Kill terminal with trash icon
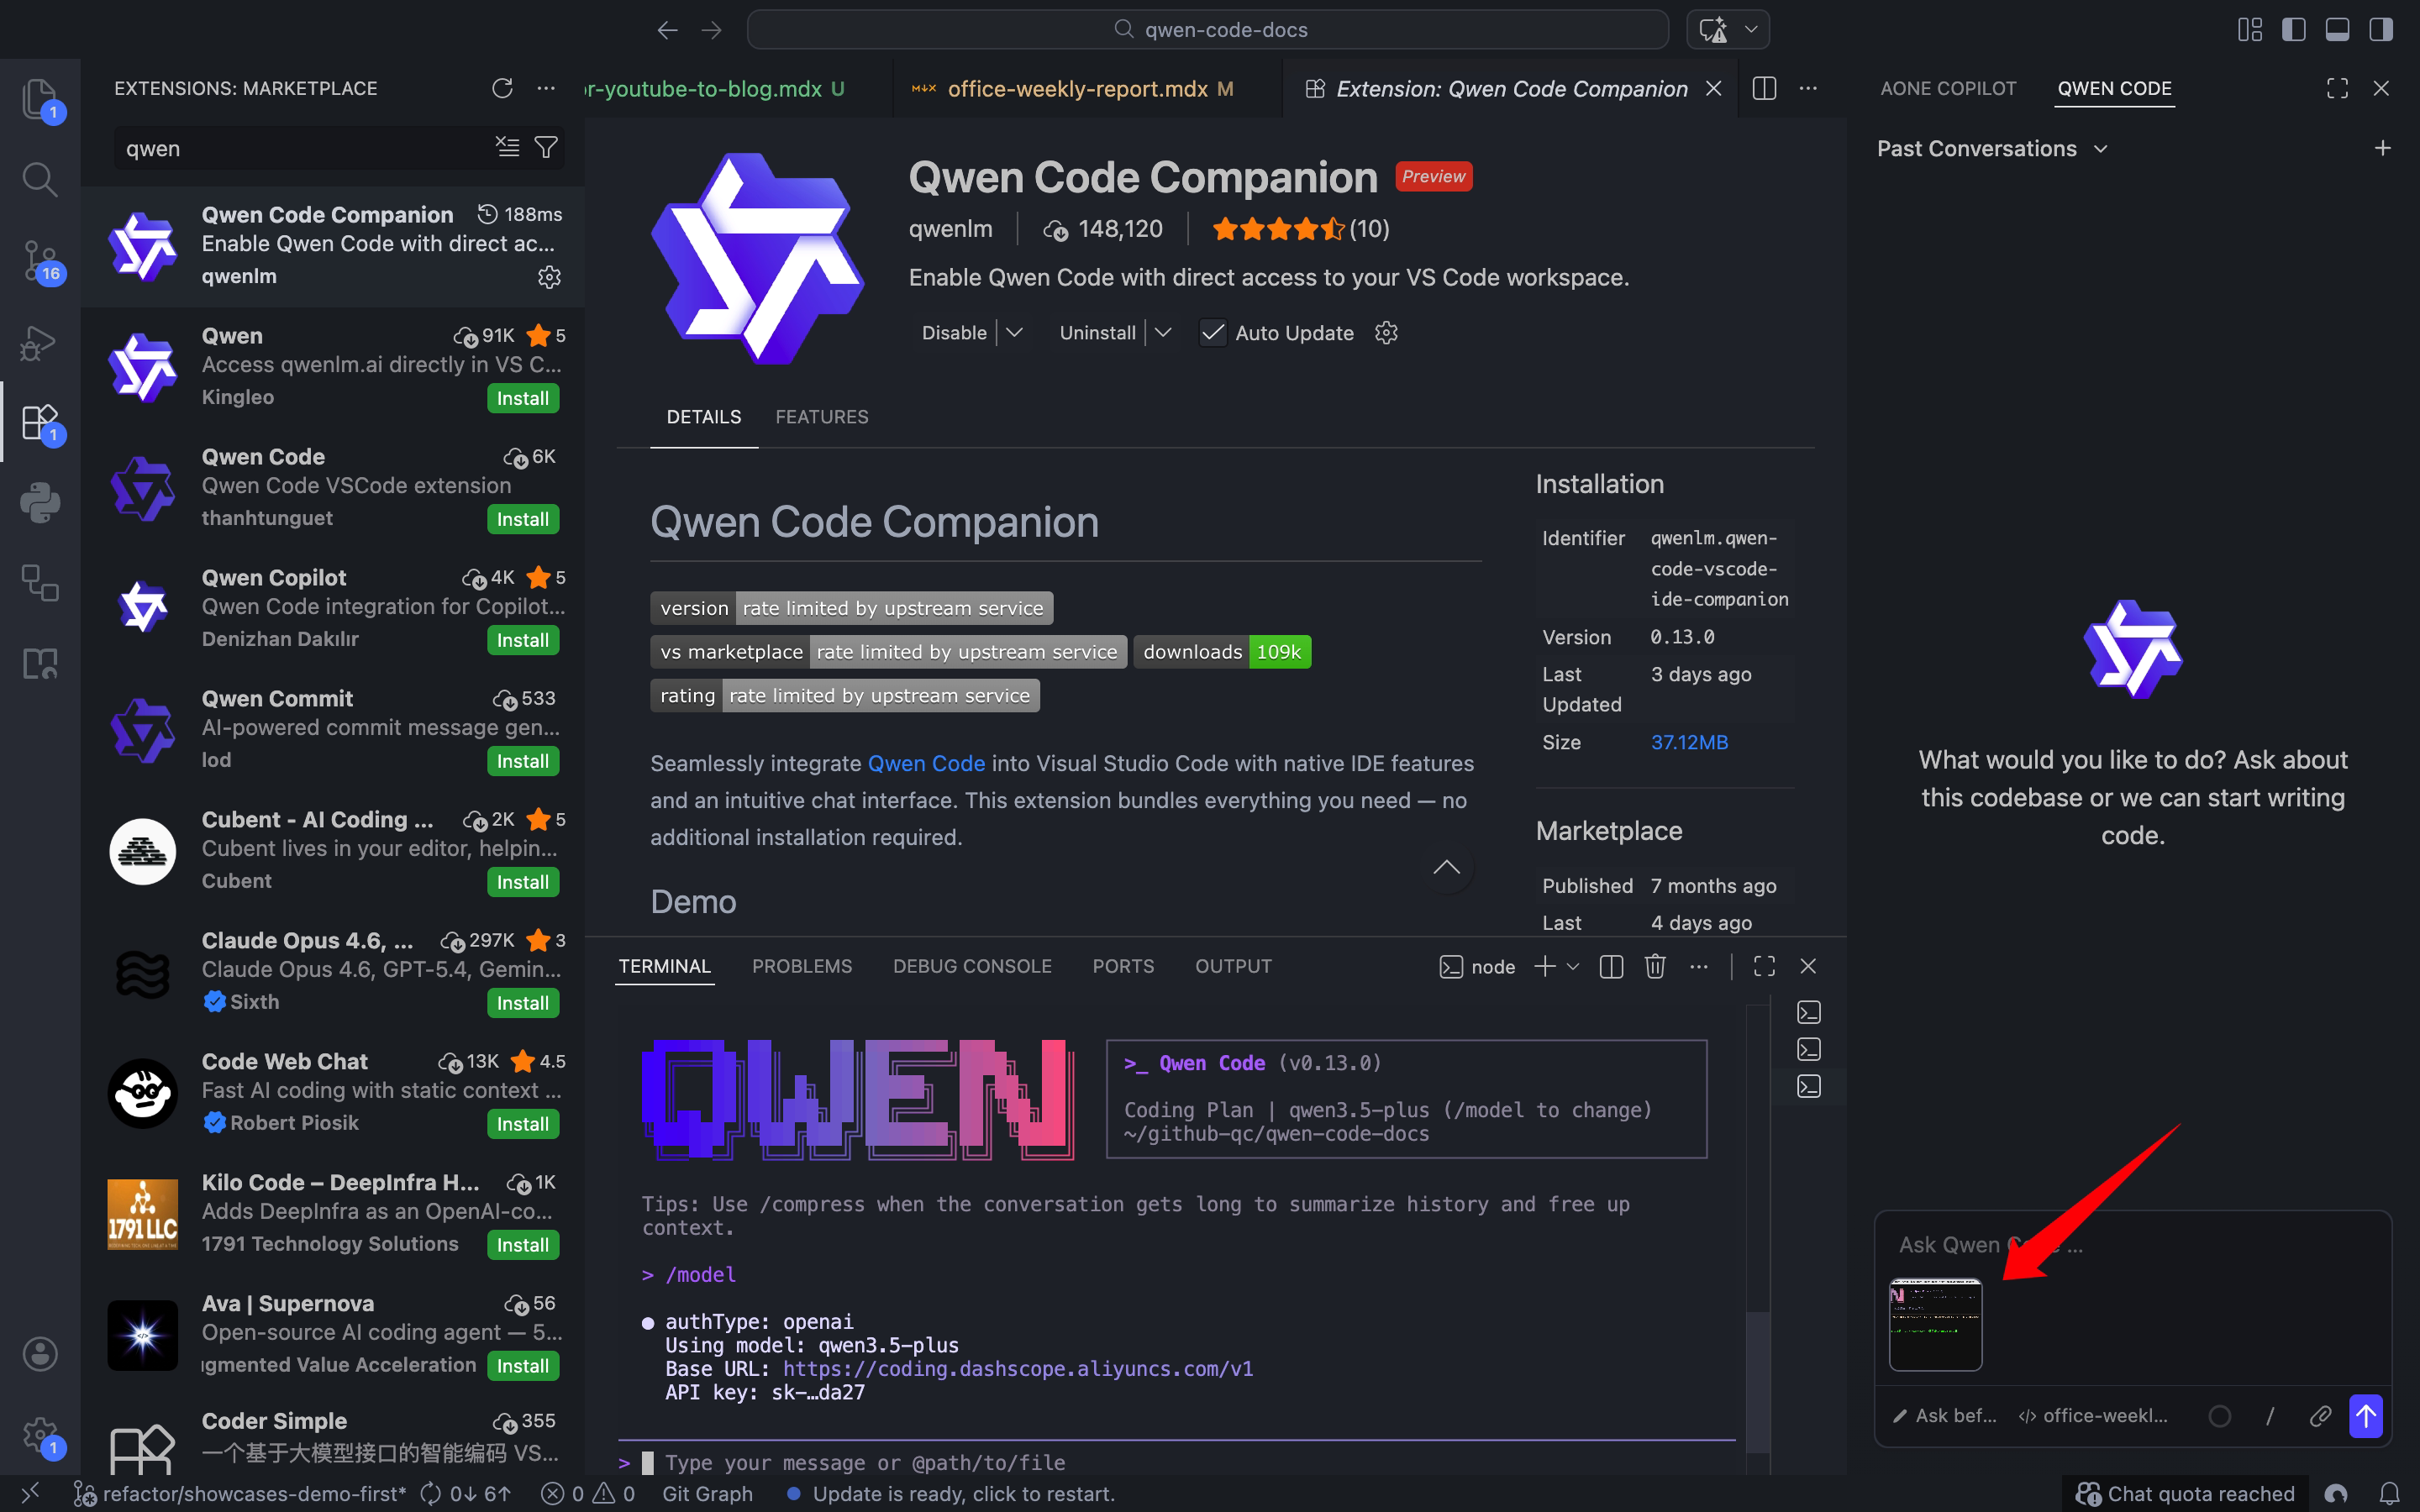Viewport: 2420px width, 1512px height. tap(1655, 966)
